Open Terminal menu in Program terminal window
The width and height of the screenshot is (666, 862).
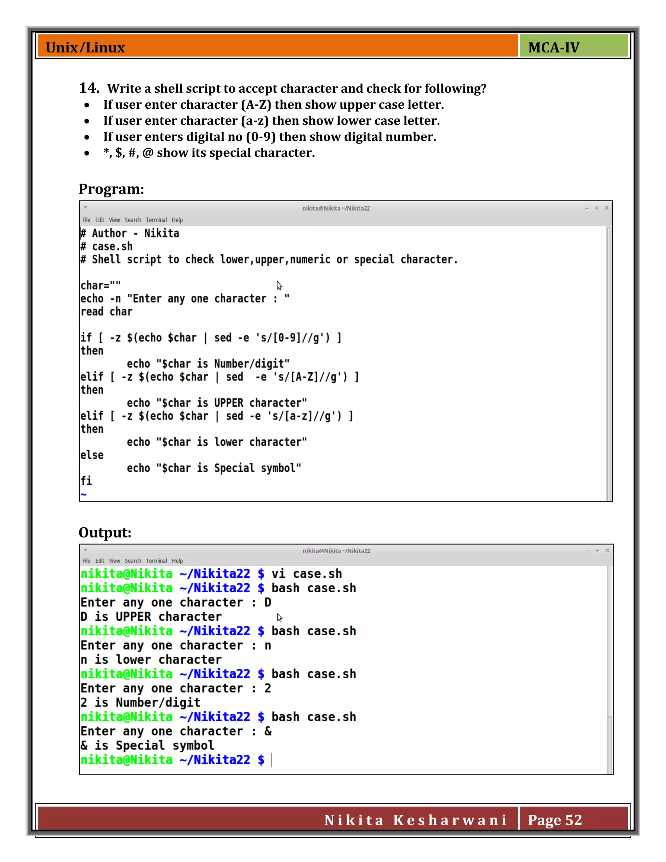(x=156, y=220)
